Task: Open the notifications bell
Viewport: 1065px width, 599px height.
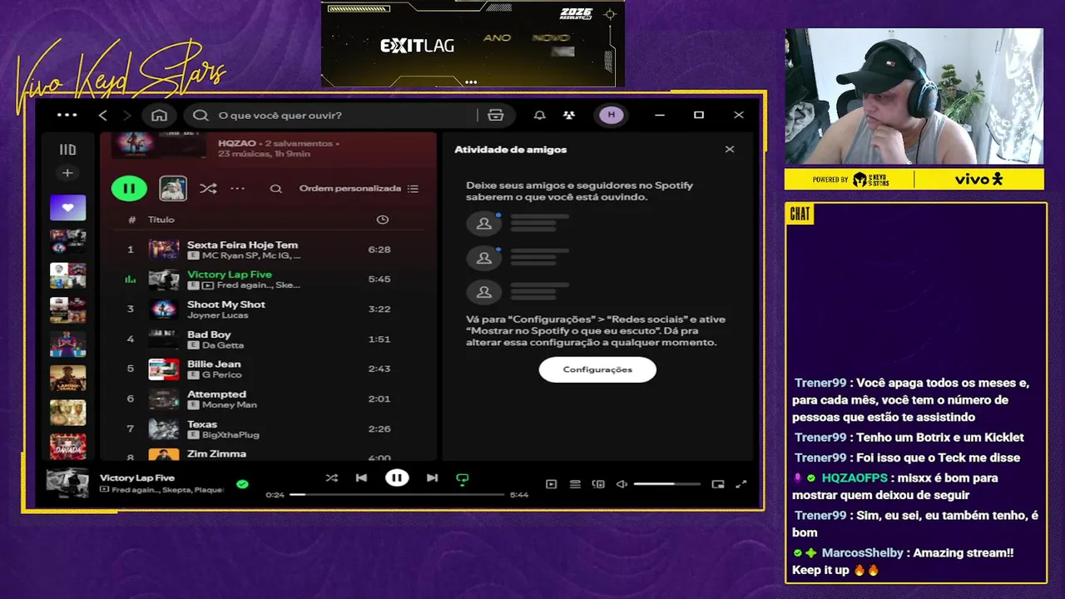Action: click(539, 116)
